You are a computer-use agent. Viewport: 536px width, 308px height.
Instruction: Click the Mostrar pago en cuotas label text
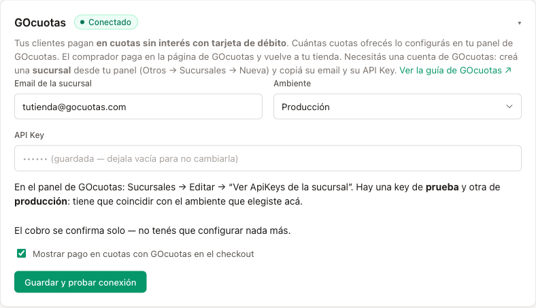(x=144, y=254)
